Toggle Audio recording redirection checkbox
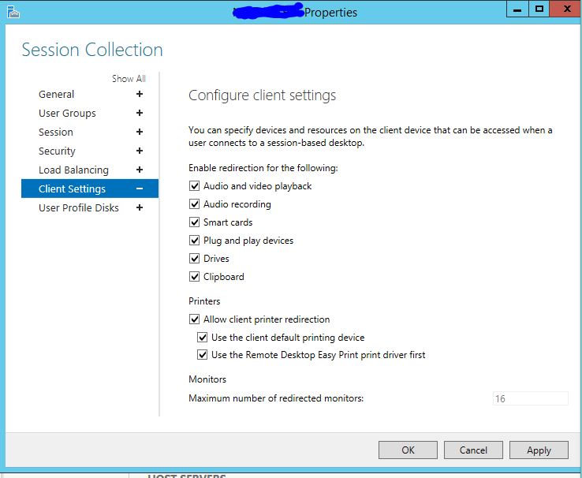The width and height of the screenshot is (582, 478). 195,204
